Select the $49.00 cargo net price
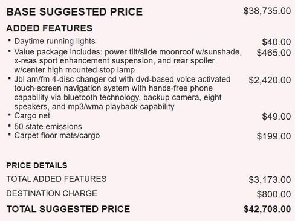Screen dimensions: 295x221 pyautogui.click(x=276, y=117)
